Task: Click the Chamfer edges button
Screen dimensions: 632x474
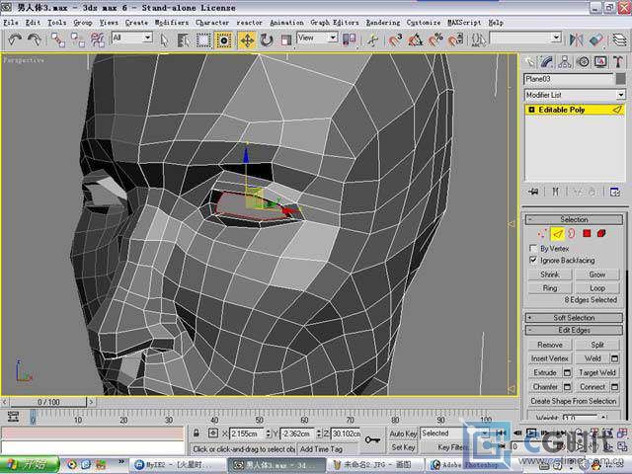Action: [x=545, y=387]
